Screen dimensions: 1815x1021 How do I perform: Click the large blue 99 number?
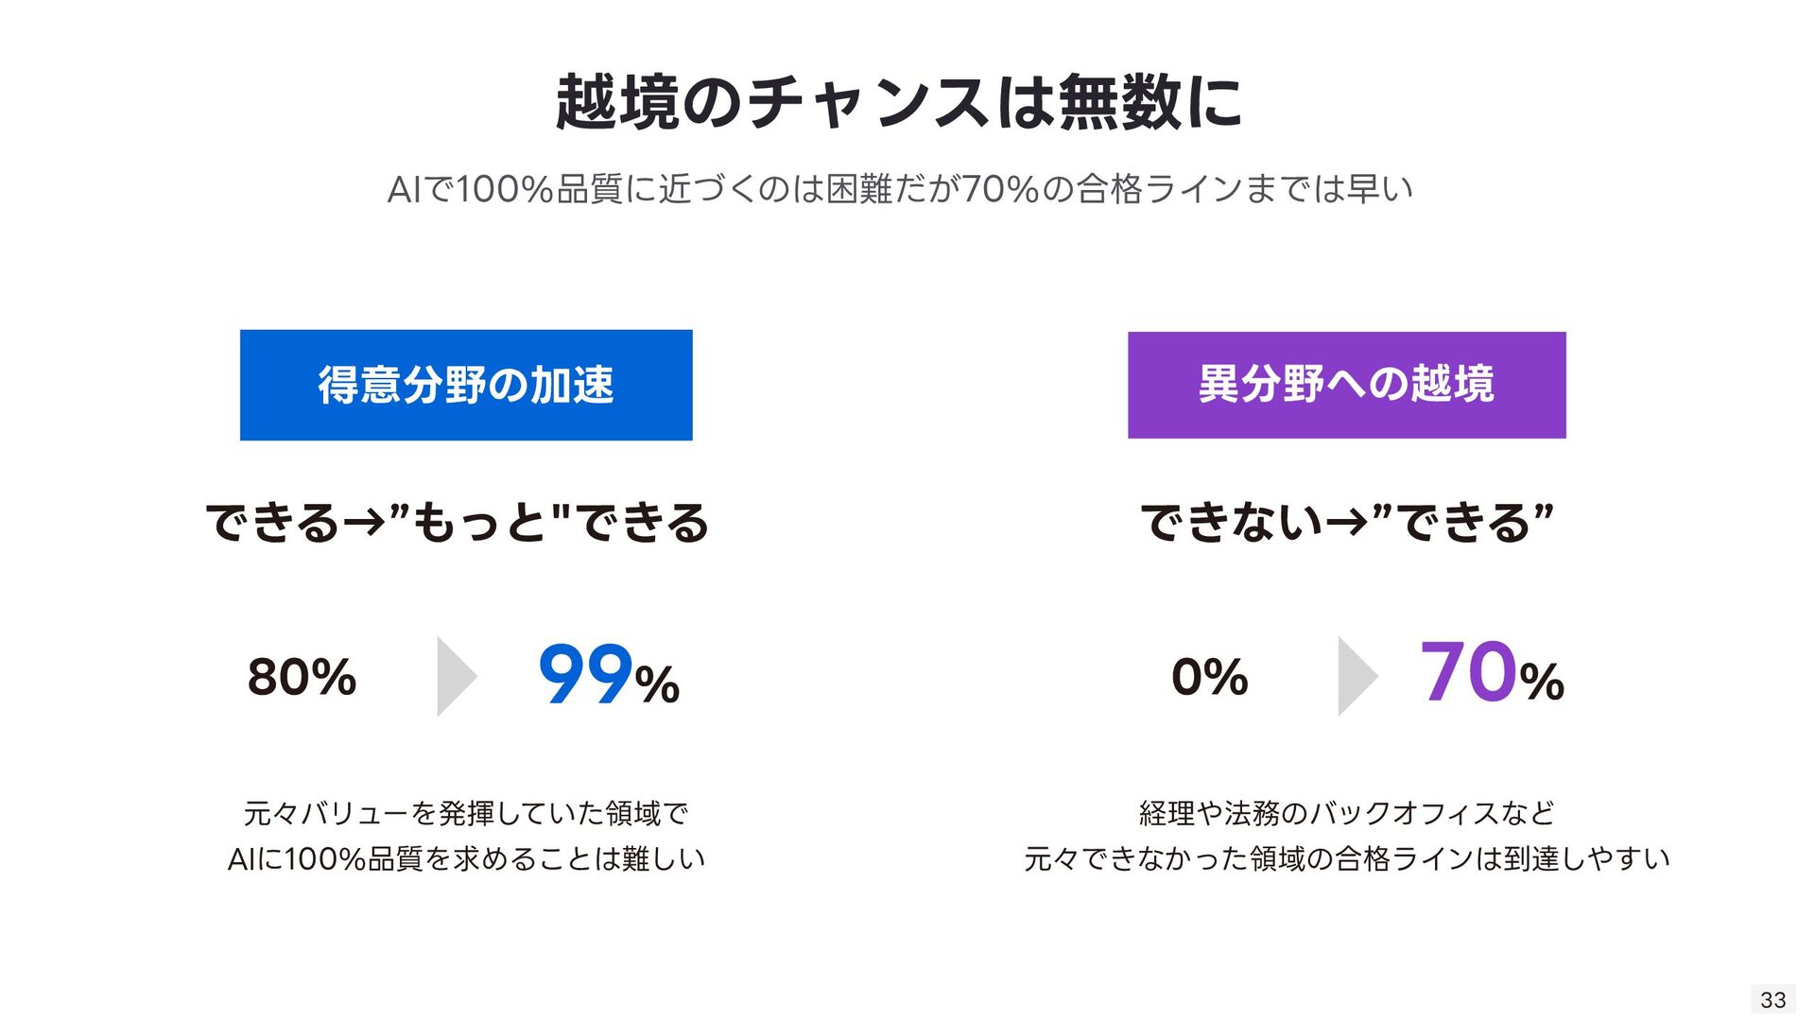[x=584, y=674]
